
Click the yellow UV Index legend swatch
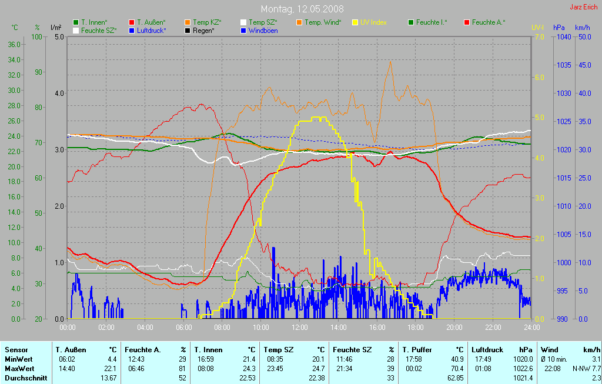click(355, 23)
